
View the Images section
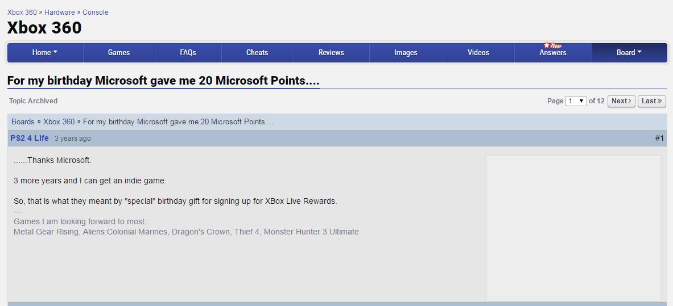[x=406, y=53]
